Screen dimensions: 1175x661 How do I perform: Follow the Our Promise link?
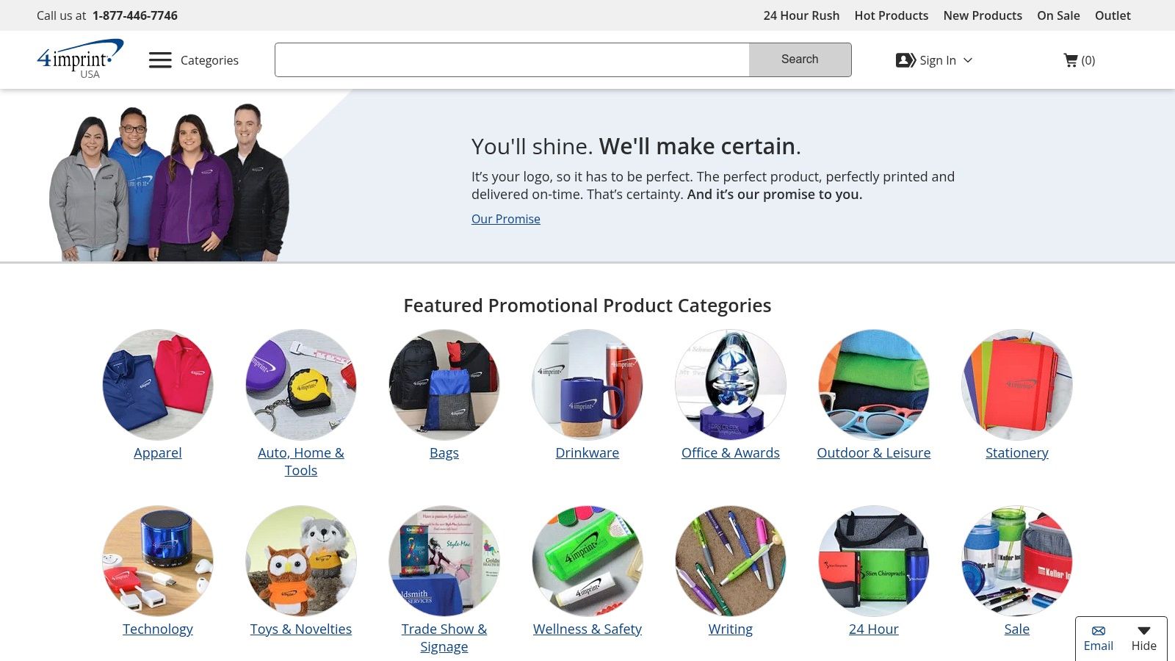pyautogui.click(x=506, y=219)
